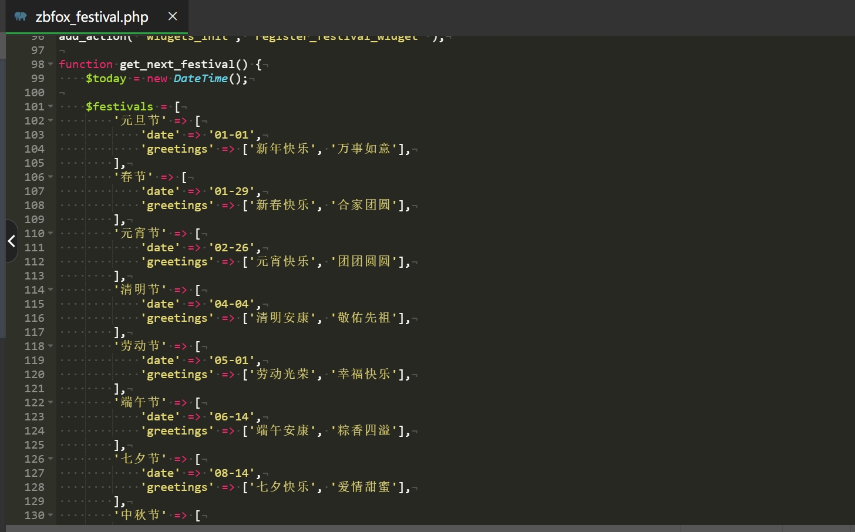Click the '清明节' array key
Screen dimensions: 855x532
tap(140, 289)
